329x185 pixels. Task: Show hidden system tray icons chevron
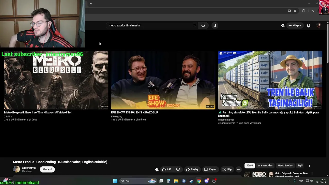coord(289,181)
